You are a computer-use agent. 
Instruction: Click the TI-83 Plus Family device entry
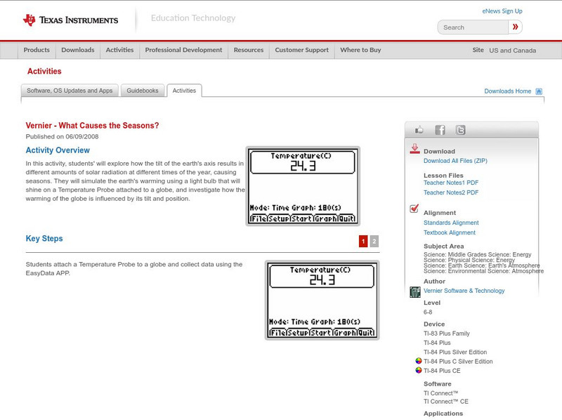(447, 334)
